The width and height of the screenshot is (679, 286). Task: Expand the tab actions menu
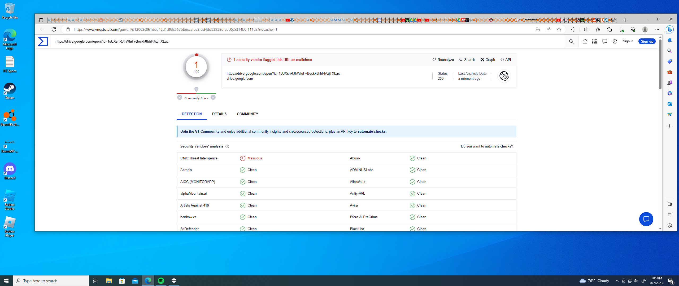pos(41,20)
